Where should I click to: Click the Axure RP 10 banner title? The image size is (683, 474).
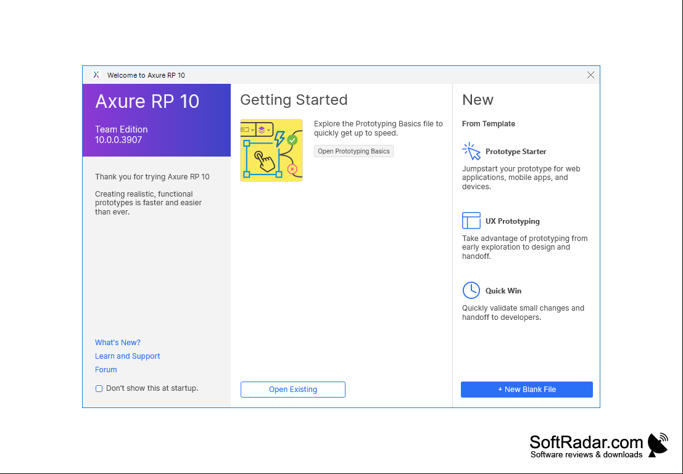(x=147, y=102)
